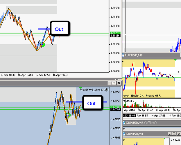Image resolution: width=181 pixels, height=145 pixels.
Task: Click the 1.68025 price in GBPUSD,M1 chart
Action: 175,140
